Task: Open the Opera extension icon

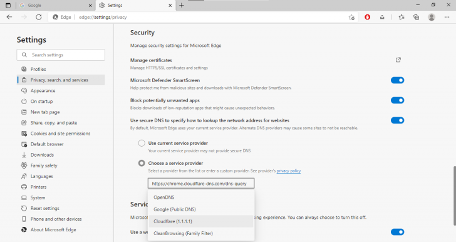Action: [367, 17]
